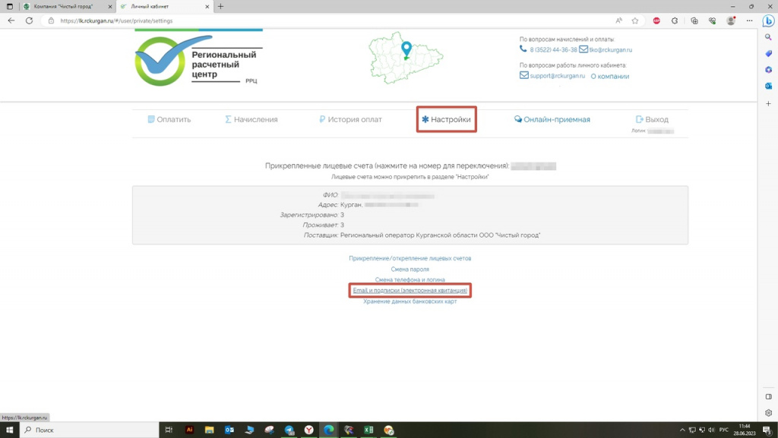
Task: Open the Оплатить section
Action: coord(169,119)
